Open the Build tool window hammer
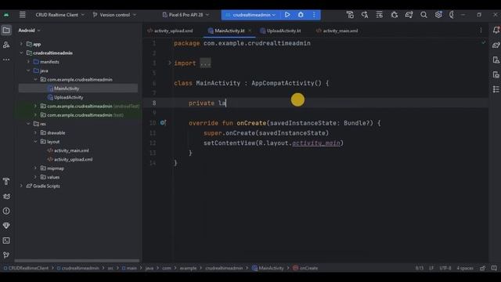Screen dimensions: 501x282 pos(6,181)
